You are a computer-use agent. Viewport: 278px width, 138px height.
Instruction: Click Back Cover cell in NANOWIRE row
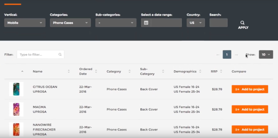click(x=149, y=130)
